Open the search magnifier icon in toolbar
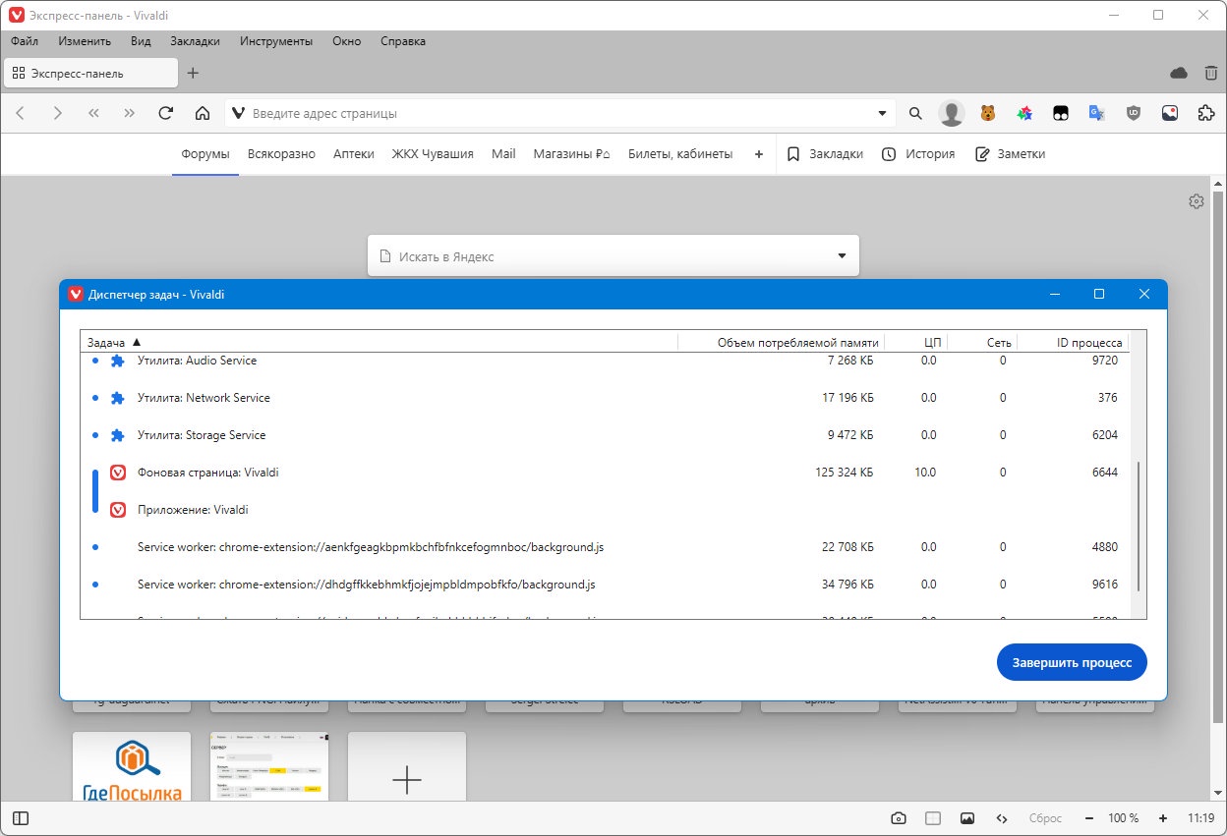The image size is (1227, 836). (915, 113)
